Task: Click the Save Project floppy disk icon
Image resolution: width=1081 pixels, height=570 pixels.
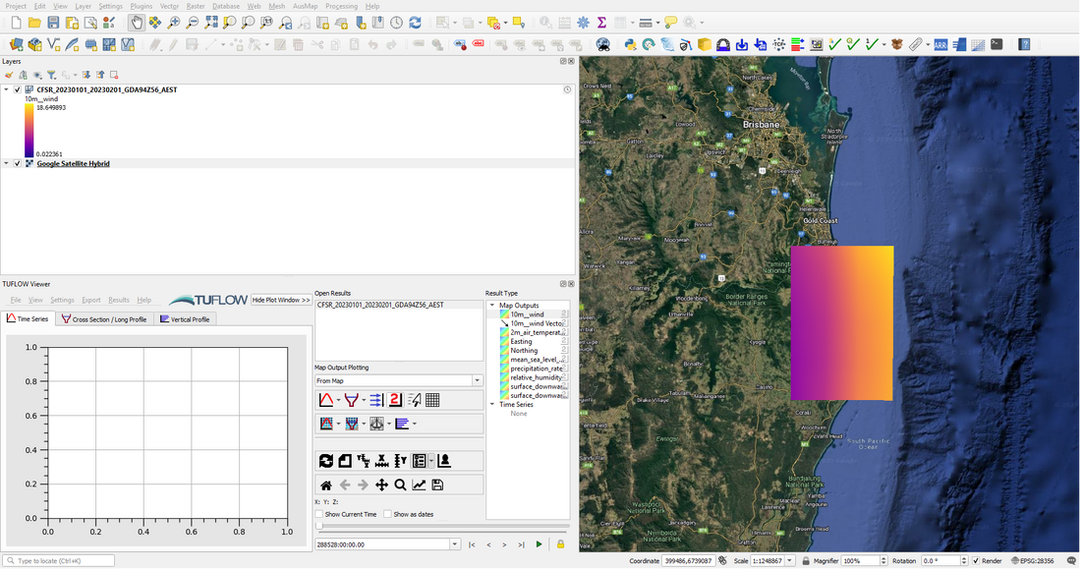Action: click(53, 22)
